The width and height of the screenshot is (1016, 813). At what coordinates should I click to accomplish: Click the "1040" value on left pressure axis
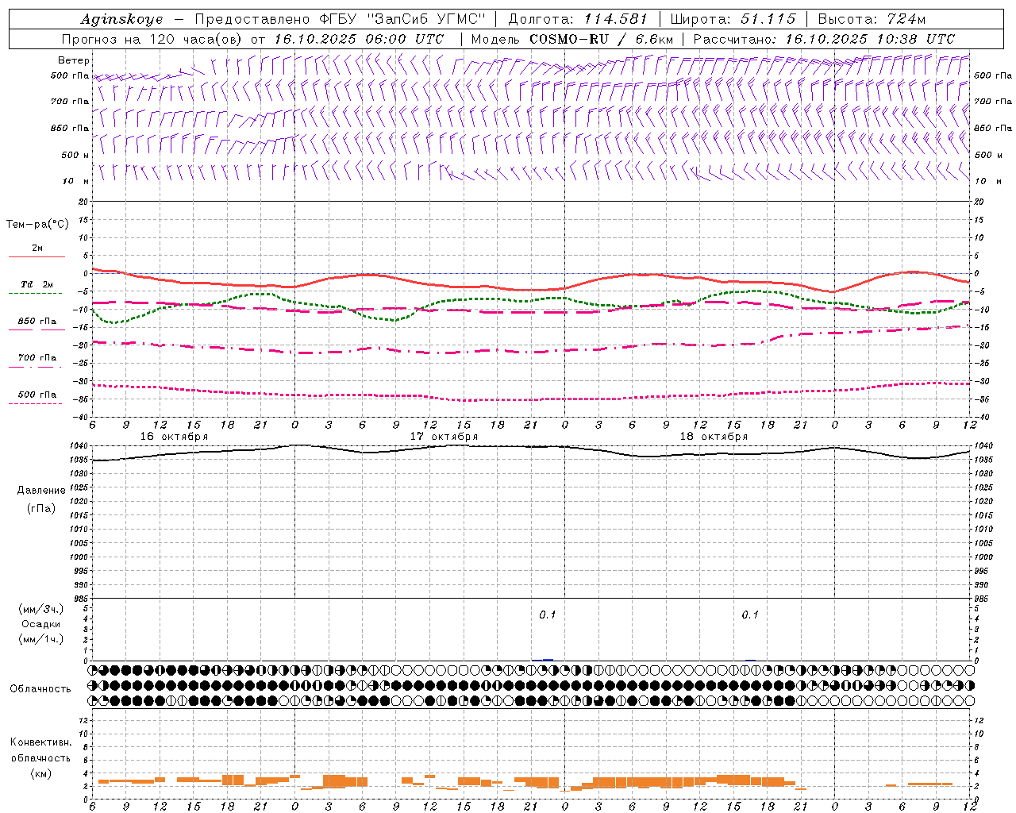79,446
